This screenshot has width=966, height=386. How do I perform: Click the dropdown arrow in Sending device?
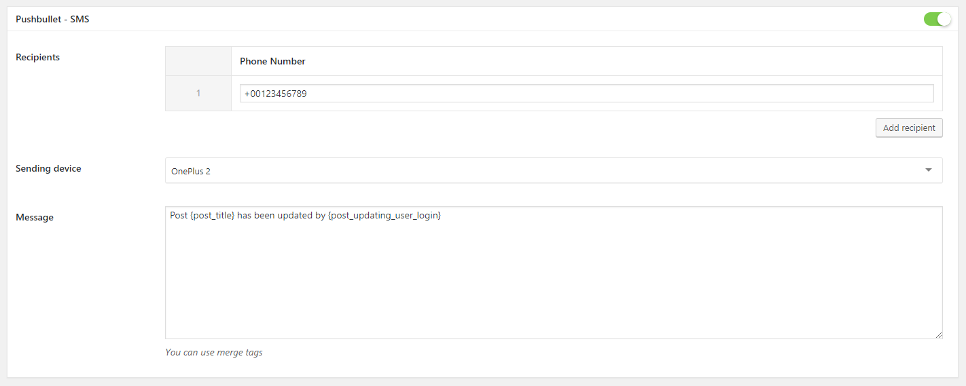coord(929,170)
